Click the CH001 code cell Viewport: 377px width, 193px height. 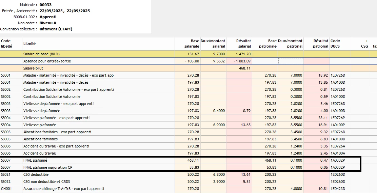coord(6,189)
